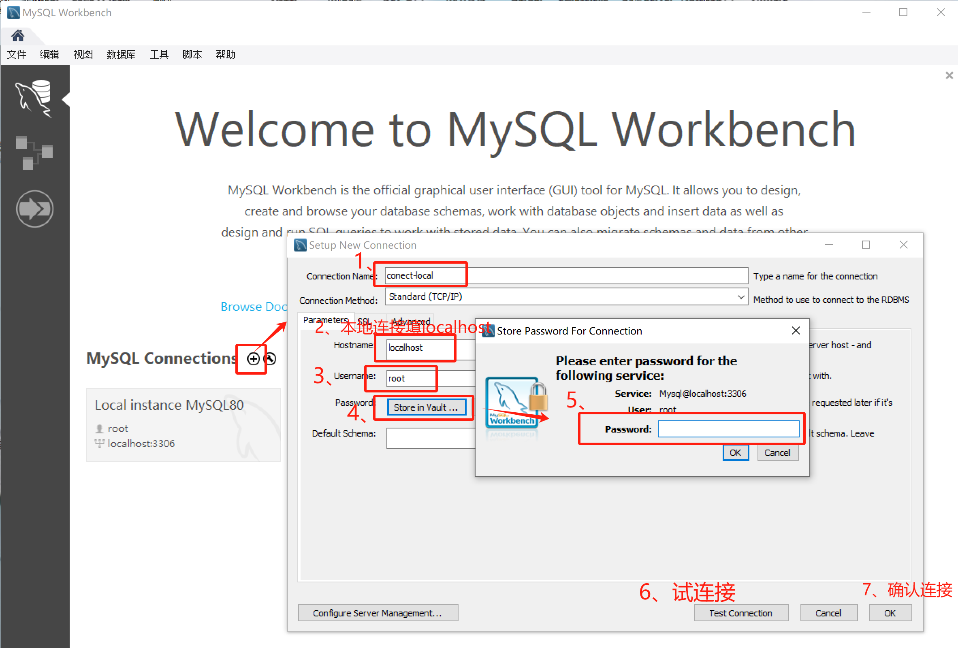Open the models sidebar view
Screen dimensions: 958x648
34,153
